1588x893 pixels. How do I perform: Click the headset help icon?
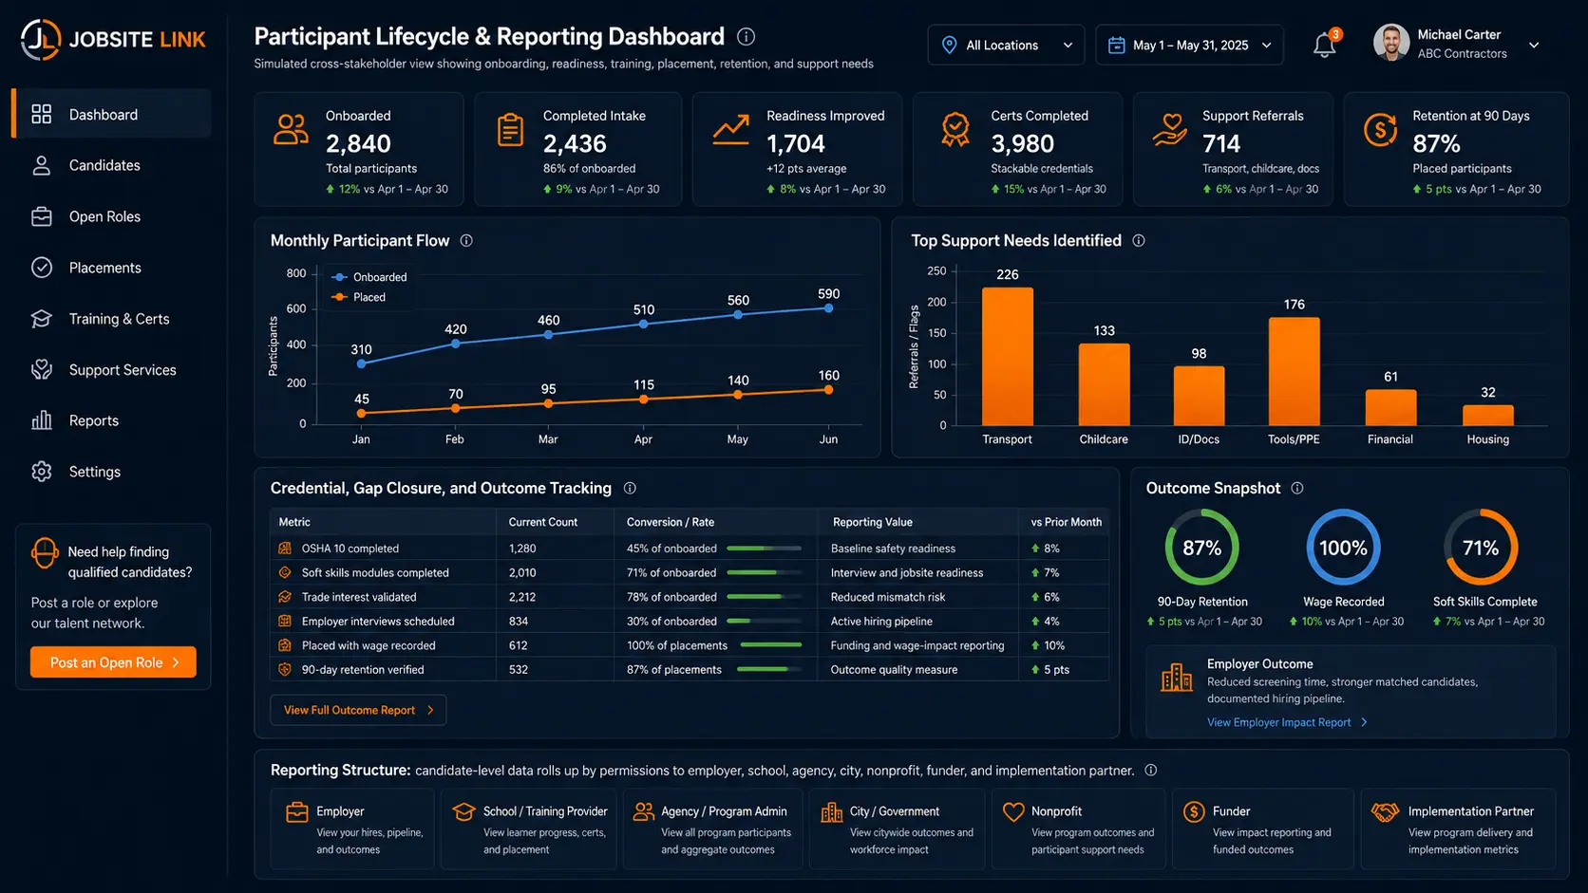[x=45, y=552]
